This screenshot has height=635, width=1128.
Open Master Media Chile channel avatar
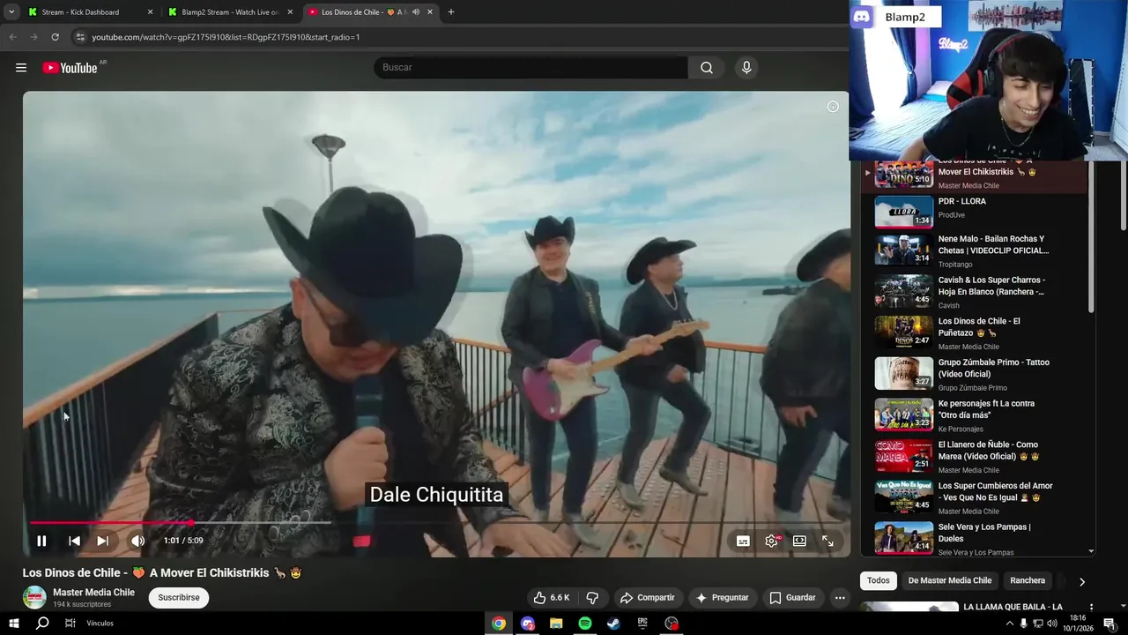34,597
